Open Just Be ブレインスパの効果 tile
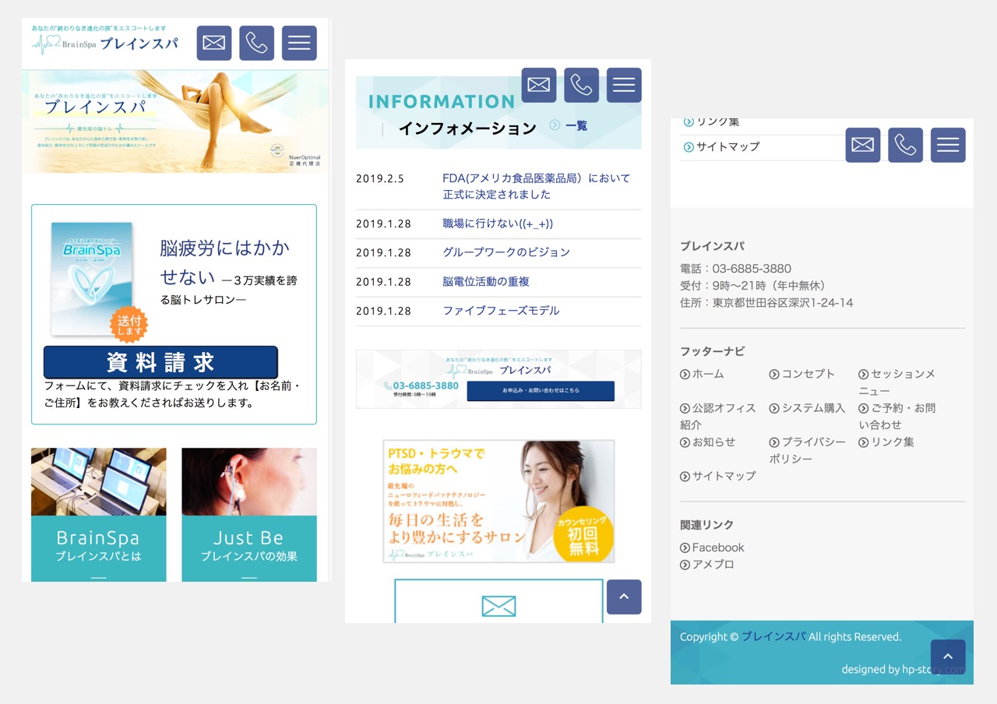This screenshot has width=997, height=704. coord(249,515)
